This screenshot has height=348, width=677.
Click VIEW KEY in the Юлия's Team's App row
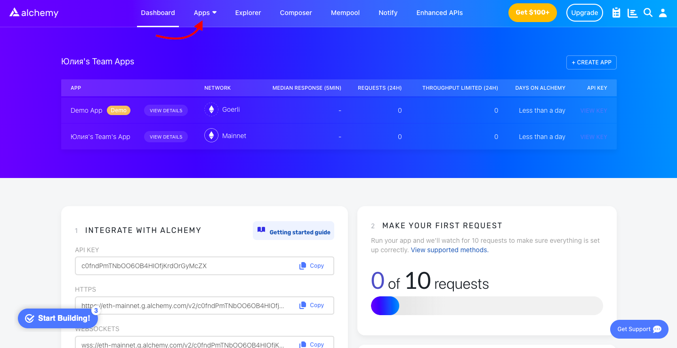(594, 137)
